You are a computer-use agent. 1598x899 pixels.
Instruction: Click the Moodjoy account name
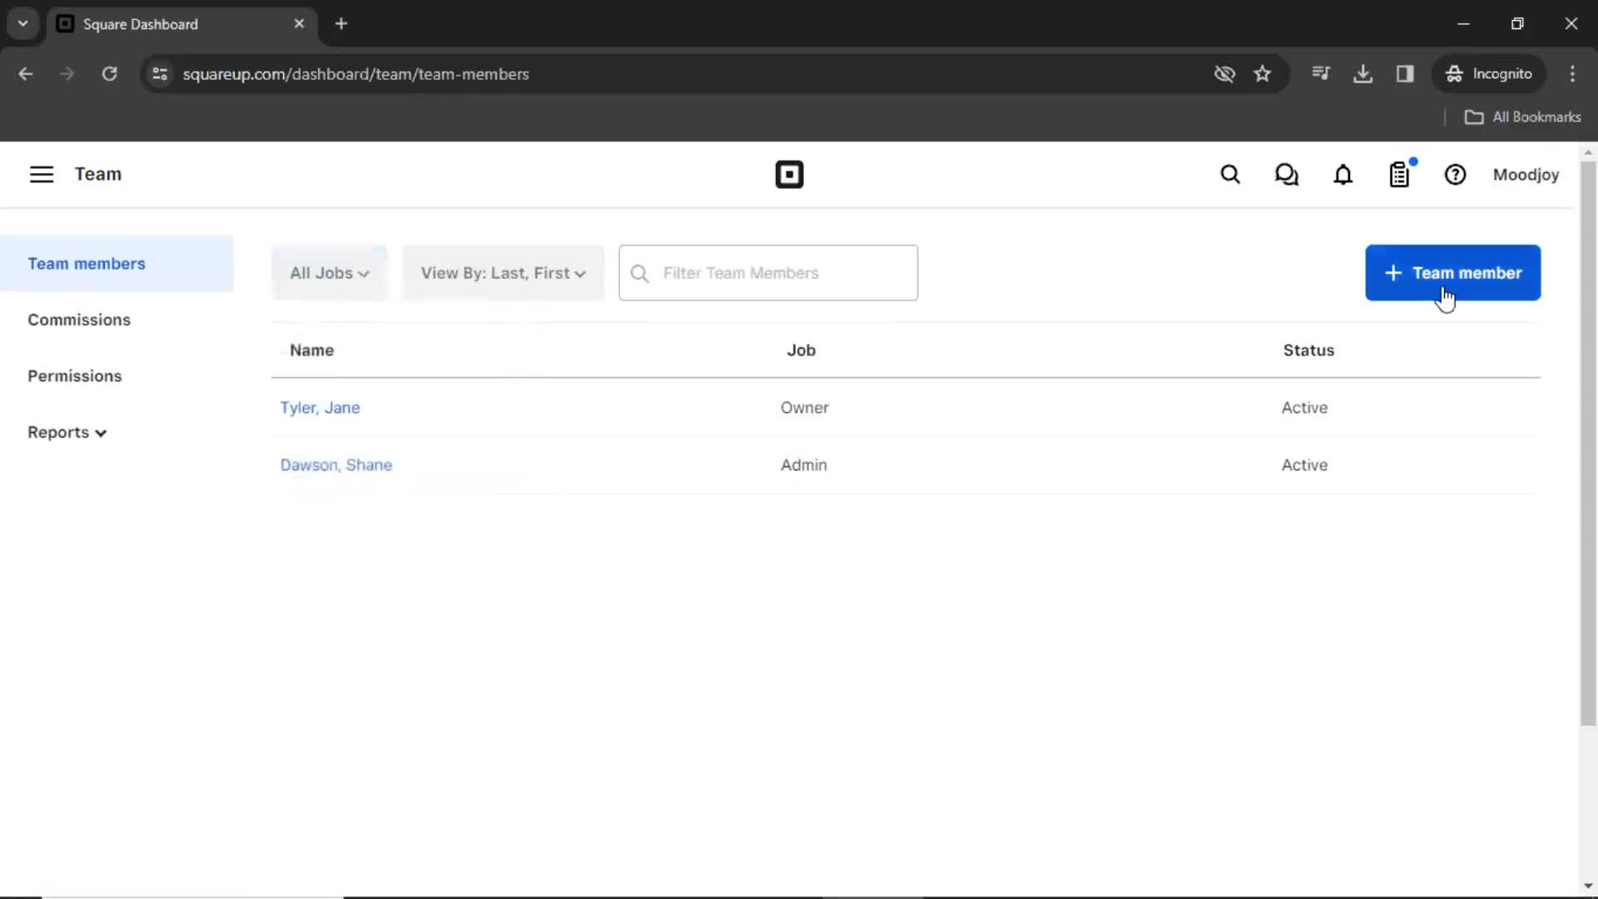[x=1526, y=175]
